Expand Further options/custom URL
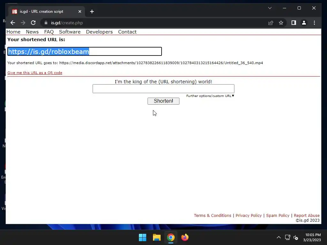Viewport: 327px width, 245px height. (x=210, y=96)
